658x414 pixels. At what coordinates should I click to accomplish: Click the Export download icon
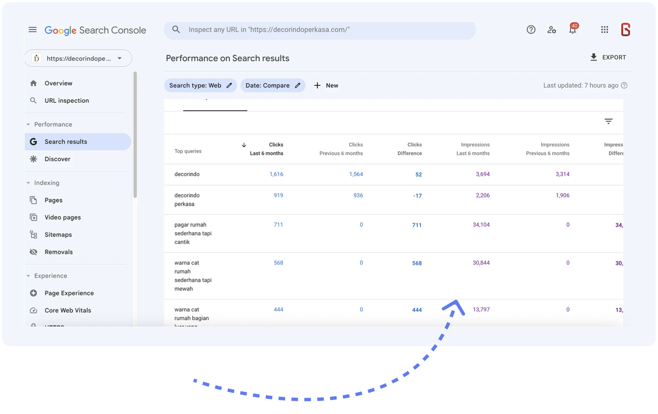point(594,57)
